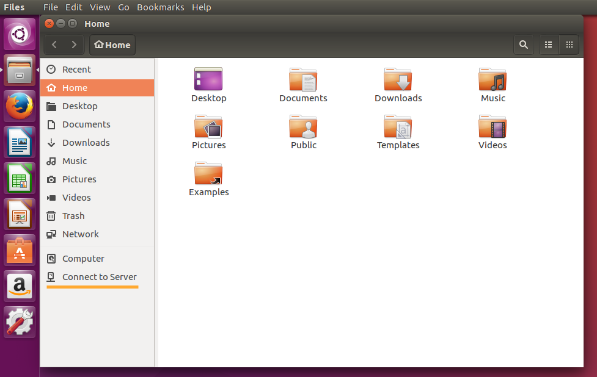Select Connect to Server in sidebar
The image size is (597, 377).
coord(99,277)
